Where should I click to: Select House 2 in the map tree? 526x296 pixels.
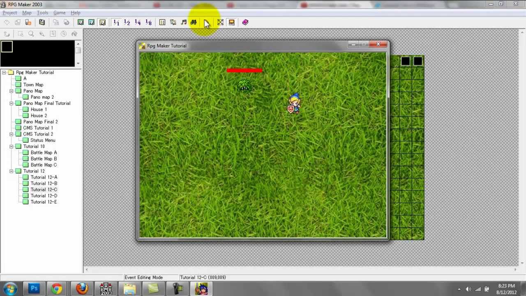[39, 116]
